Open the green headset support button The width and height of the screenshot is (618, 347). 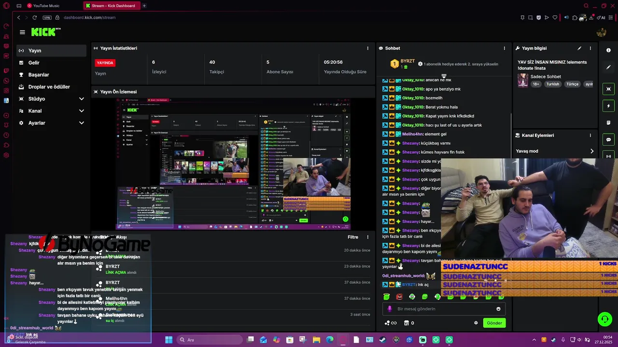(605, 319)
